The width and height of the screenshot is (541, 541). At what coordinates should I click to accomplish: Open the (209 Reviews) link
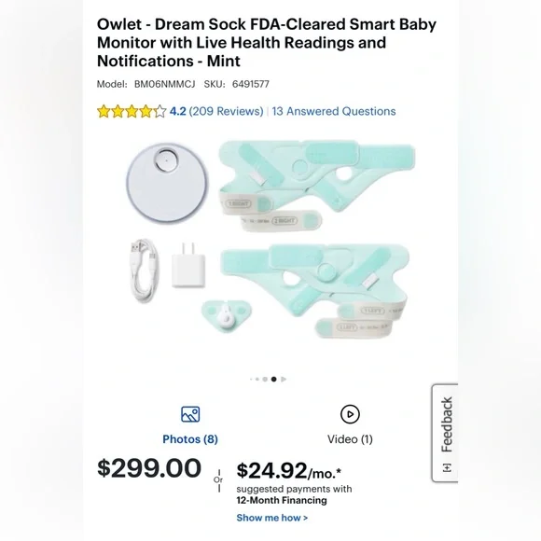(226, 111)
